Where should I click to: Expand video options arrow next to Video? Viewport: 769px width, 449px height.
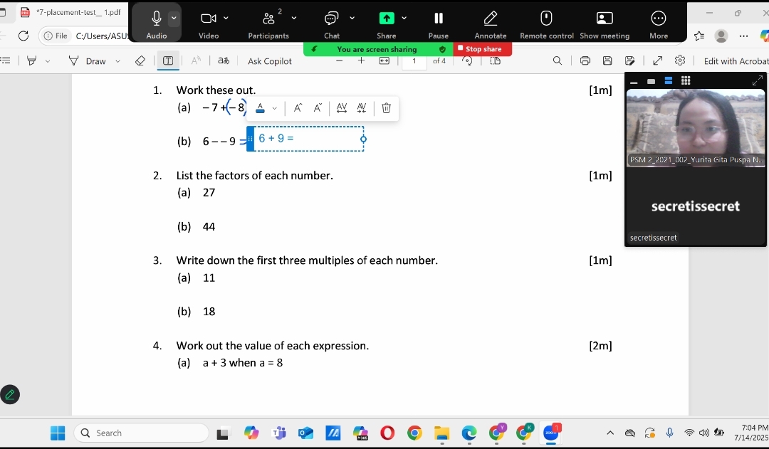click(226, 18)
